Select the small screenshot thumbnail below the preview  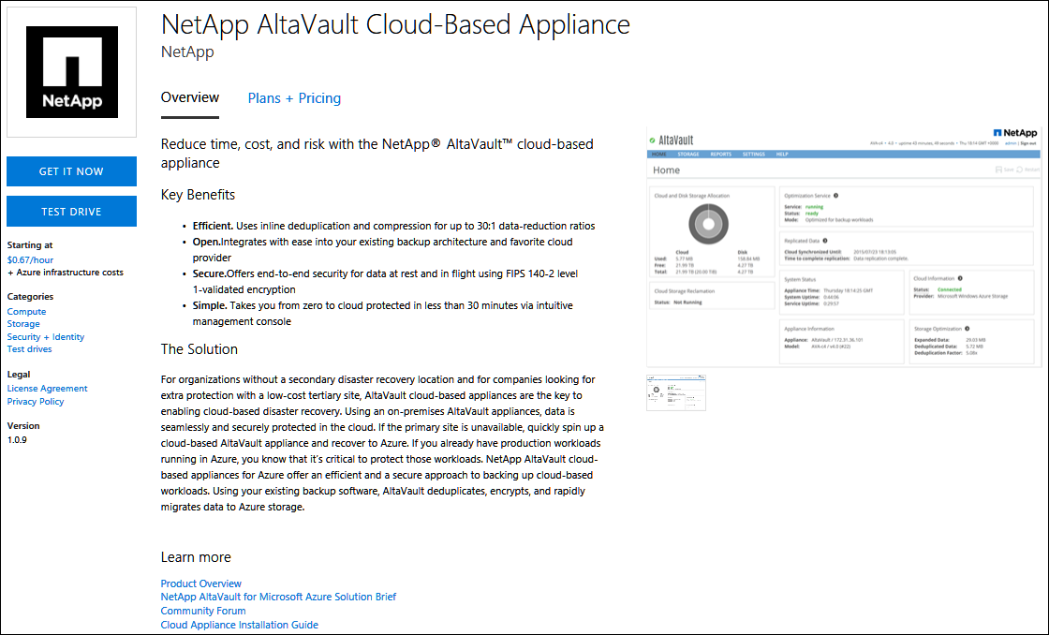pos(675,392)
